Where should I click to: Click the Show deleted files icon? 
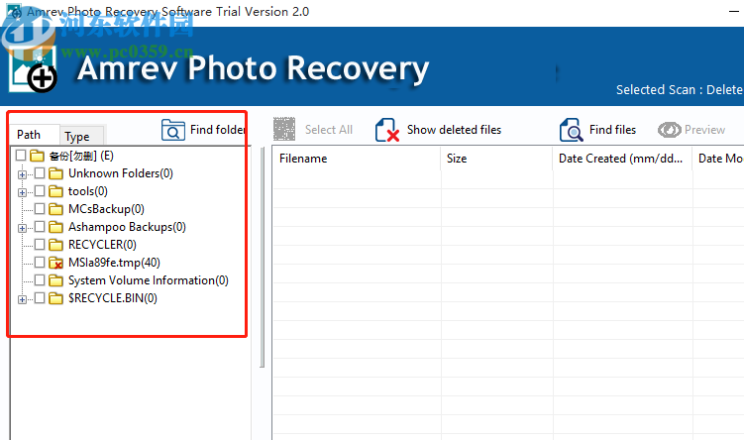386,130
